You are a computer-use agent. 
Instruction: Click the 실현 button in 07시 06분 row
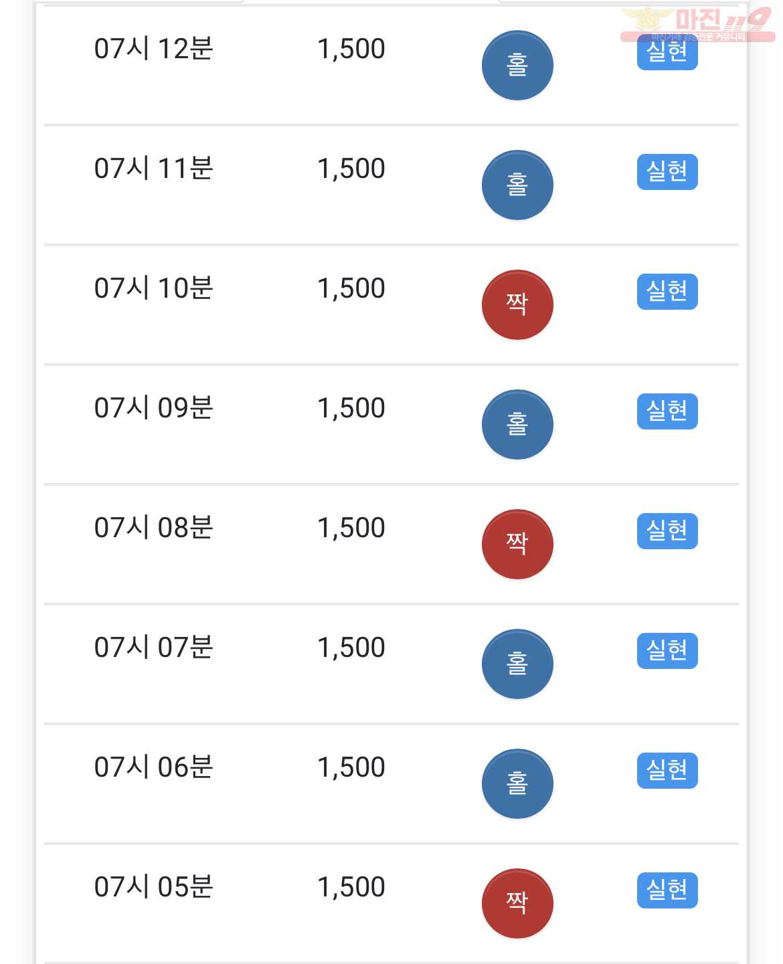pos(667,771)
